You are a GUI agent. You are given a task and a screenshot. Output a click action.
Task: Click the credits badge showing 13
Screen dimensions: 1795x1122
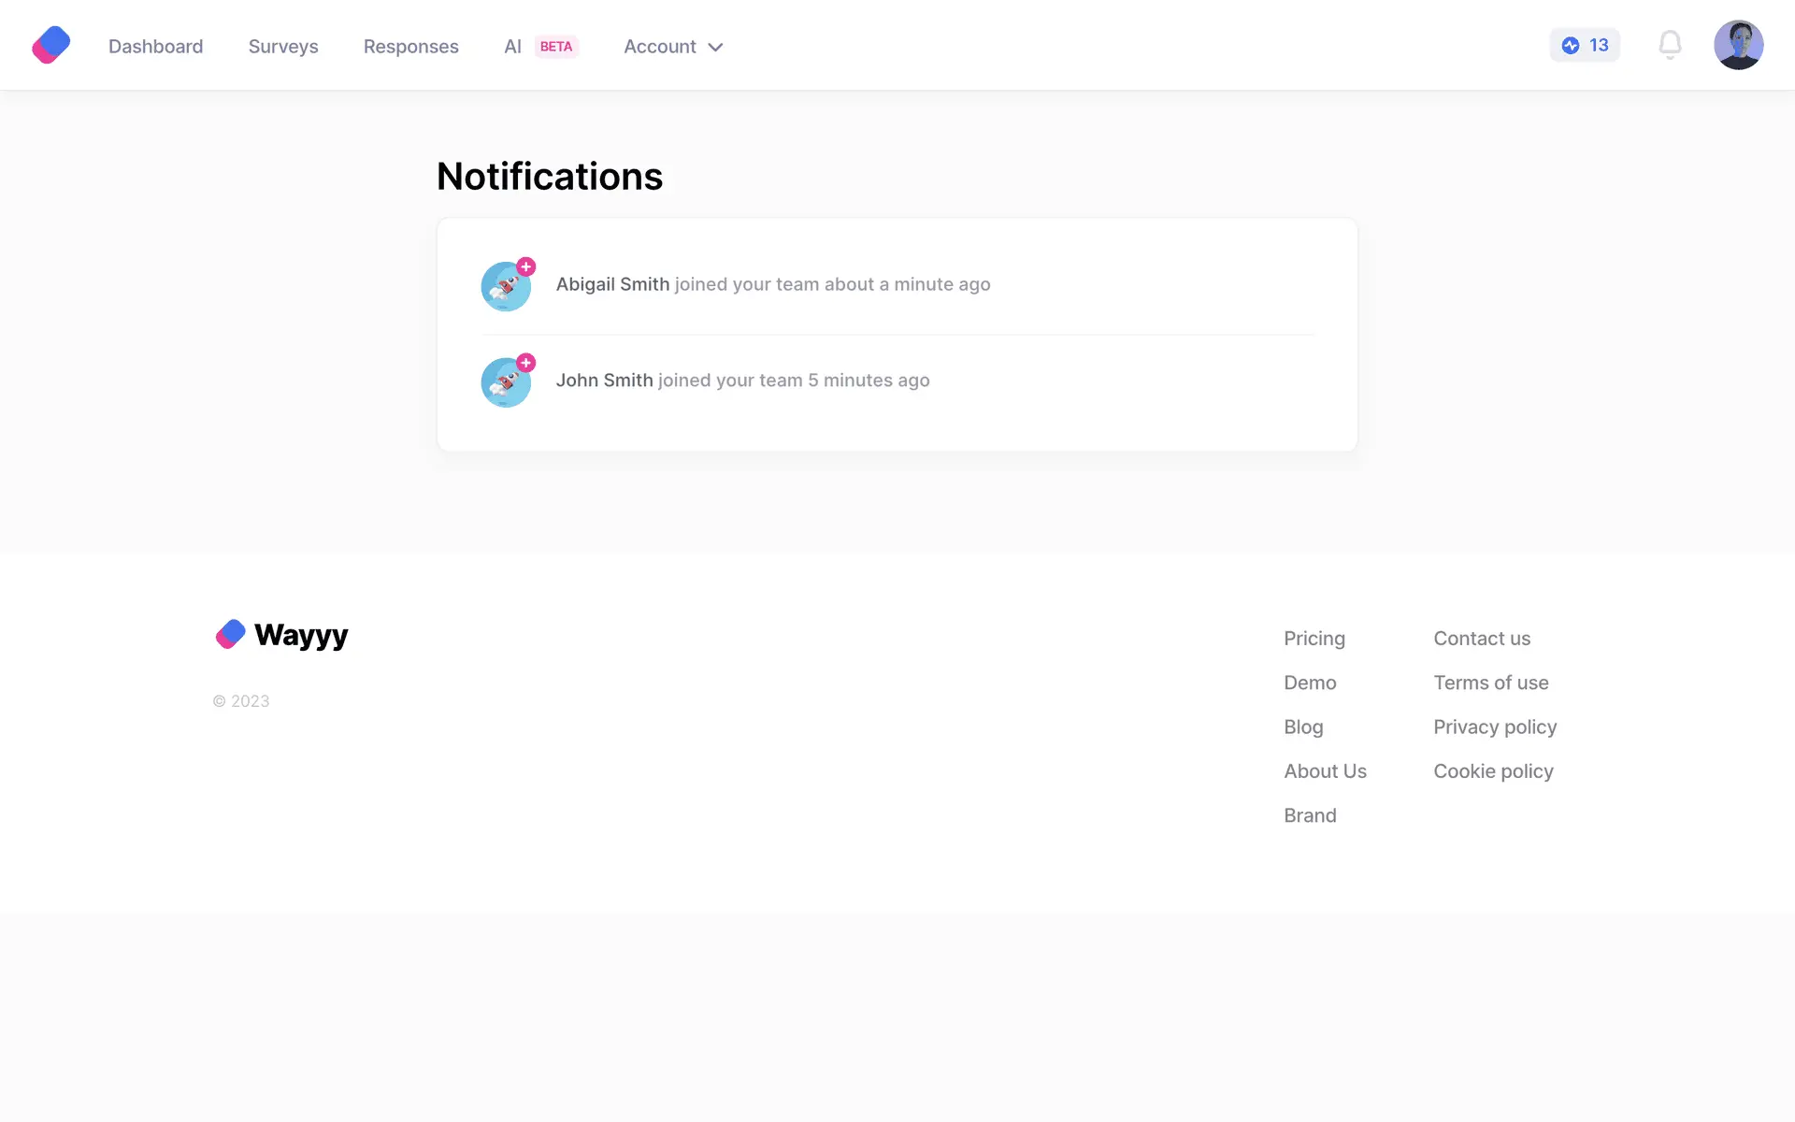[x=1585, y=45]
